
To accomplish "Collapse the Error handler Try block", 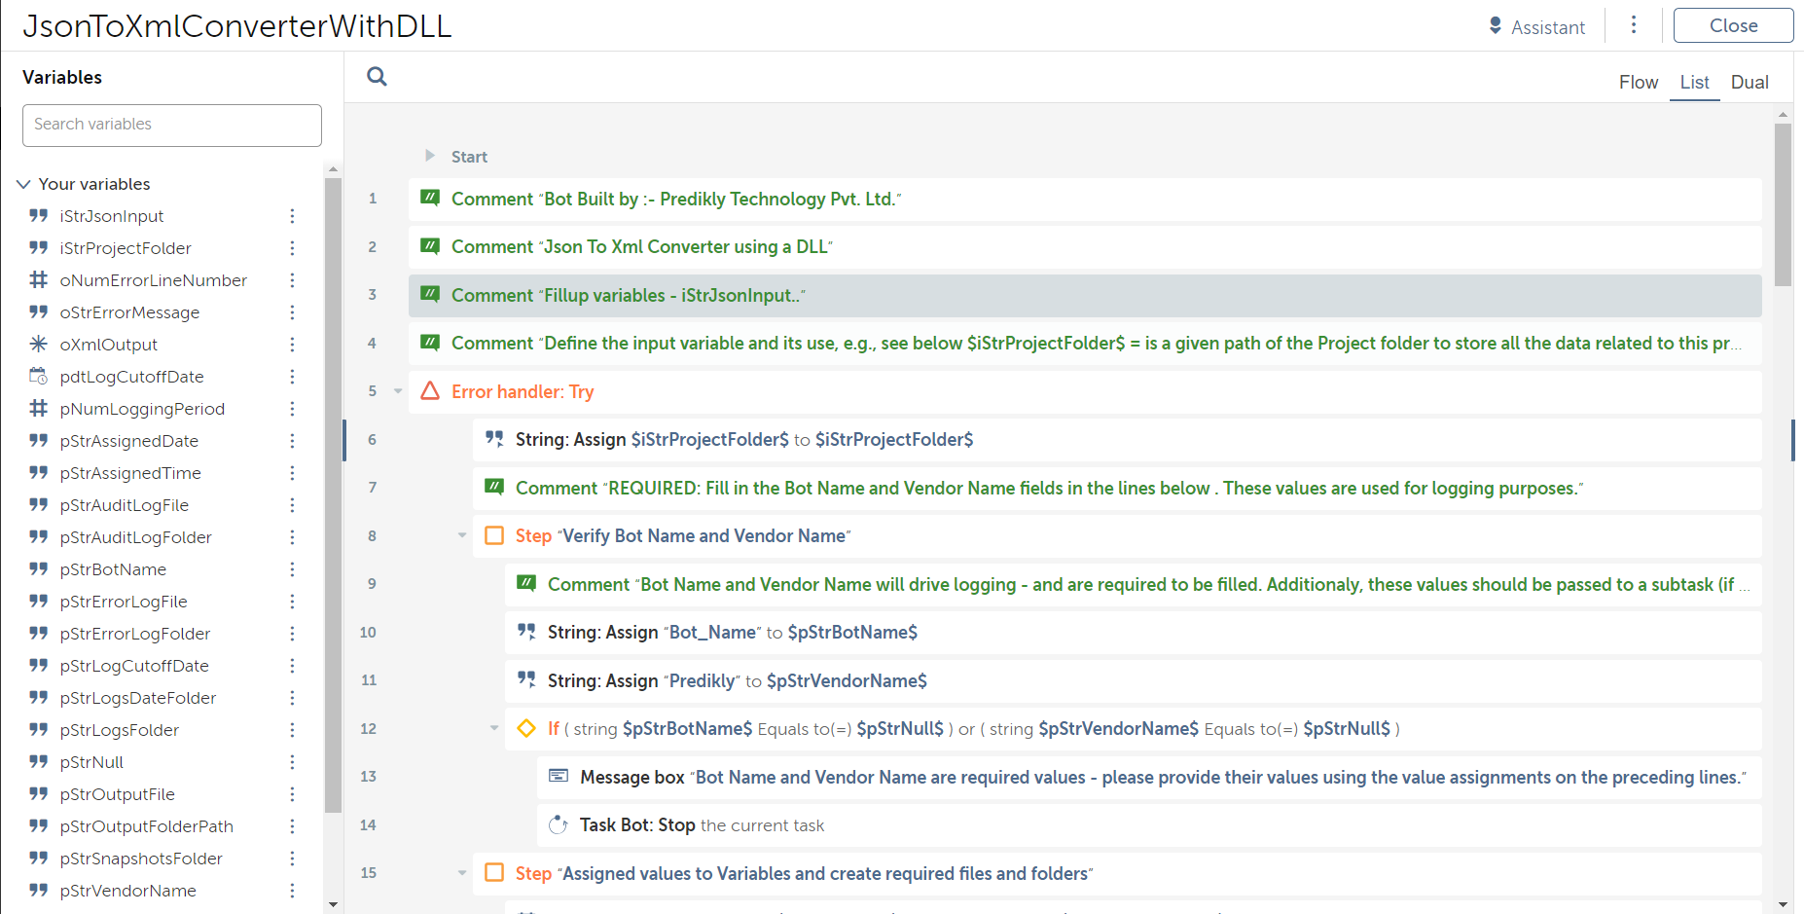I will click(398, 391).
